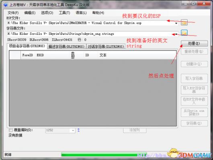
Task: Select 项目名字符串 (STRINGS) tab
Action: click(27, 46)
